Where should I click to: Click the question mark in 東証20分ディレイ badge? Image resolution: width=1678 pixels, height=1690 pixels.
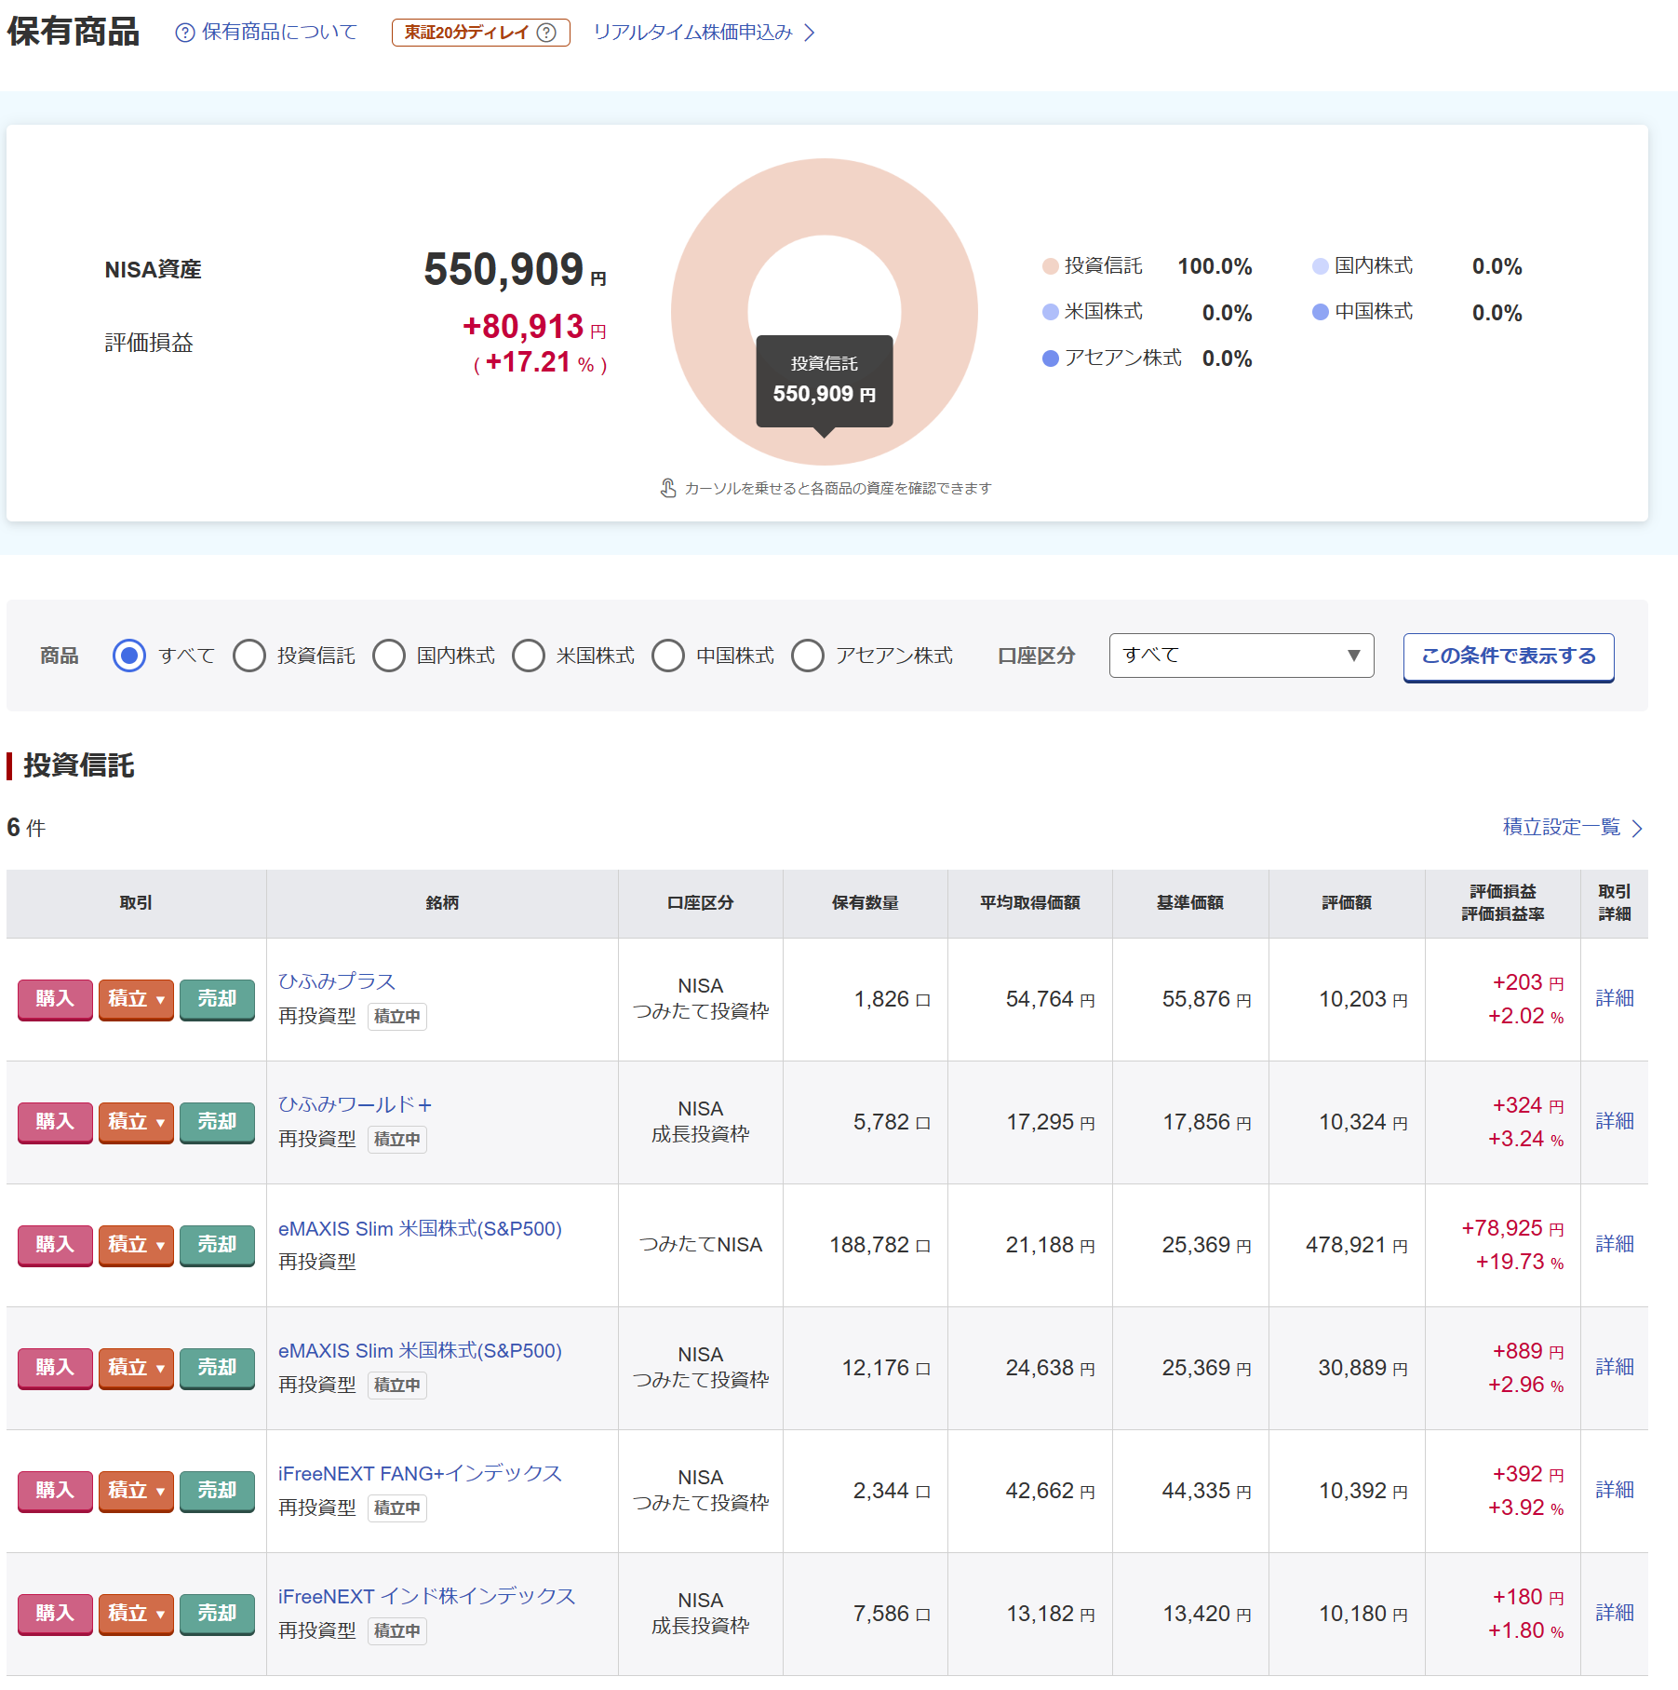pyautogui.click(x=547, y=33)
